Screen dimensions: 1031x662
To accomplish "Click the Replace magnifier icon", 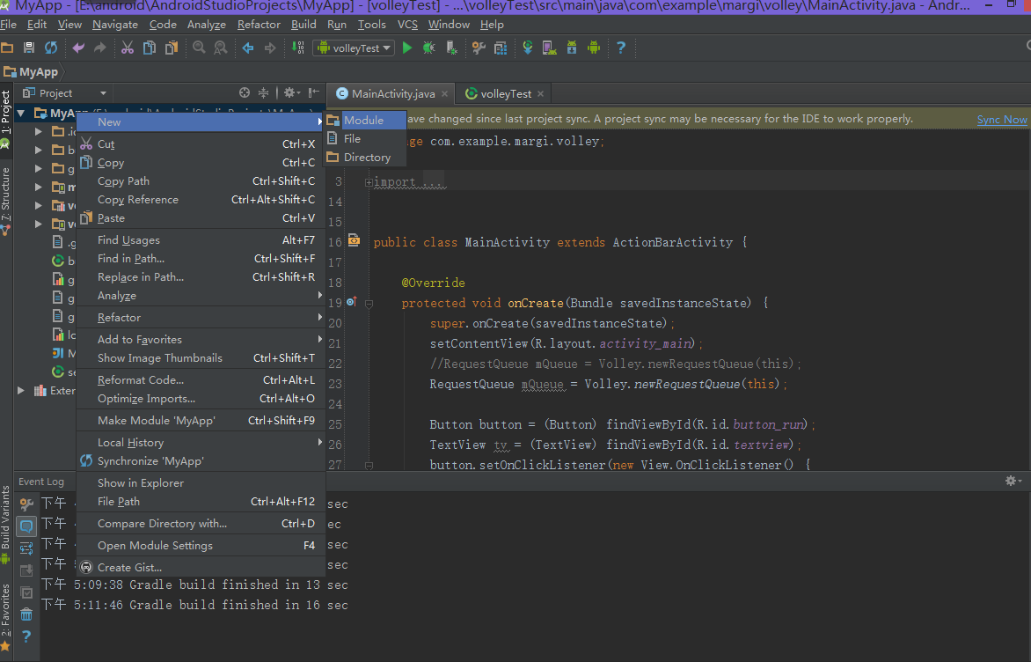I will click(x=221, y=48).
